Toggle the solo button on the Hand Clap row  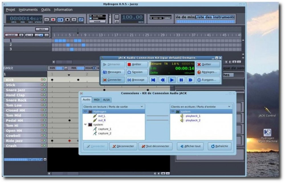click(44, 95)
